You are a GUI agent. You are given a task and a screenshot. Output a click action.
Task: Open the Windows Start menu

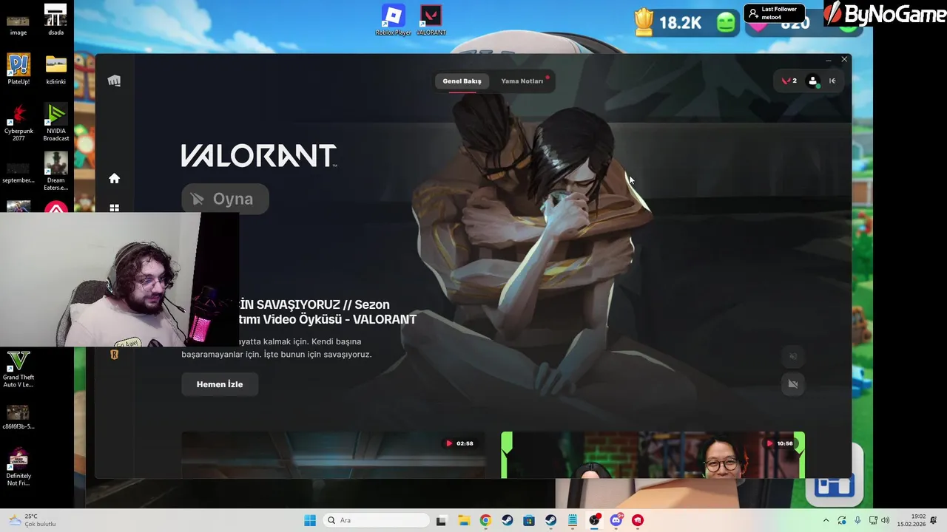(310, 520)
